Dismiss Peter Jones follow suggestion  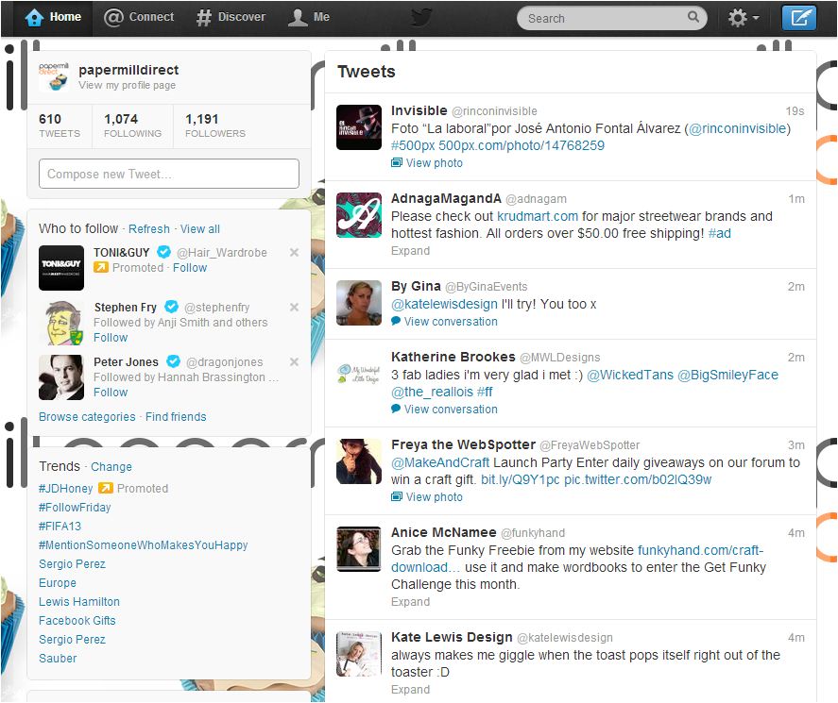tap(294, 362)
